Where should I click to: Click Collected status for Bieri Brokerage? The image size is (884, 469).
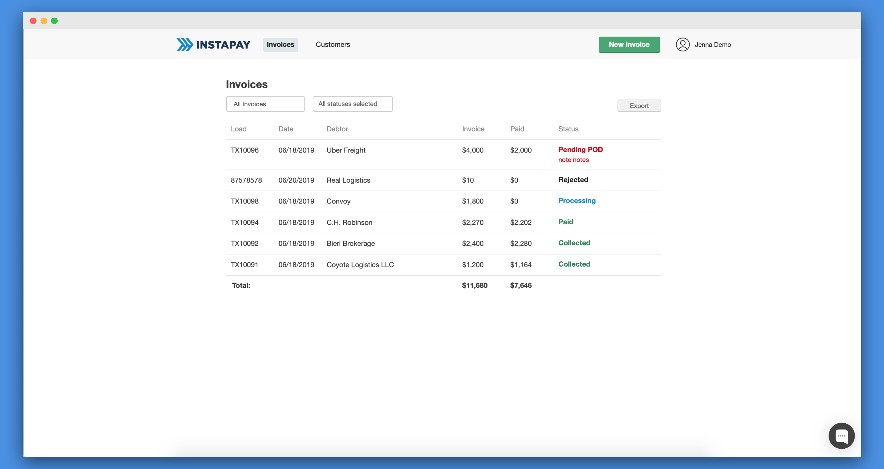[x=574, y=243]
